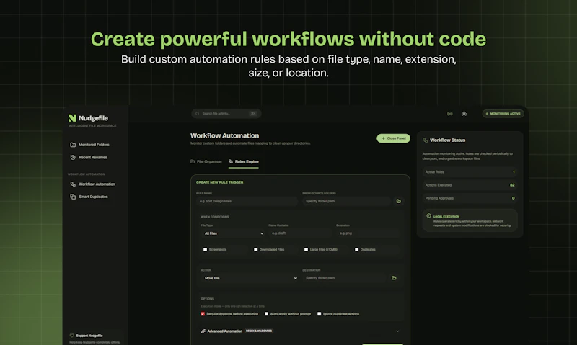This screenshot has height=345, width=577.
Task: Enable the Duplicates checkbox
Action: coord(356,249)
